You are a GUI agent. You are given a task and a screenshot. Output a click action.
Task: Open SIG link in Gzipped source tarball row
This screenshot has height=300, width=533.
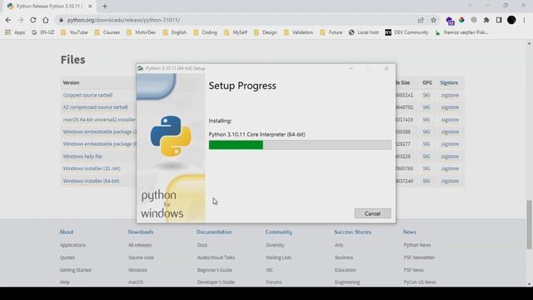426,95
